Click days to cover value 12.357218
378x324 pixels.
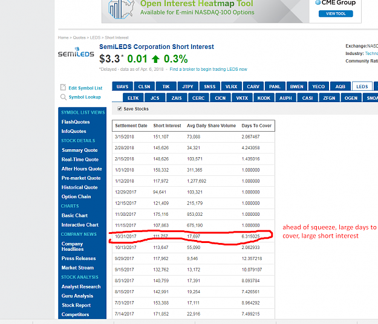pyautogui.click(x=252, y=259)
